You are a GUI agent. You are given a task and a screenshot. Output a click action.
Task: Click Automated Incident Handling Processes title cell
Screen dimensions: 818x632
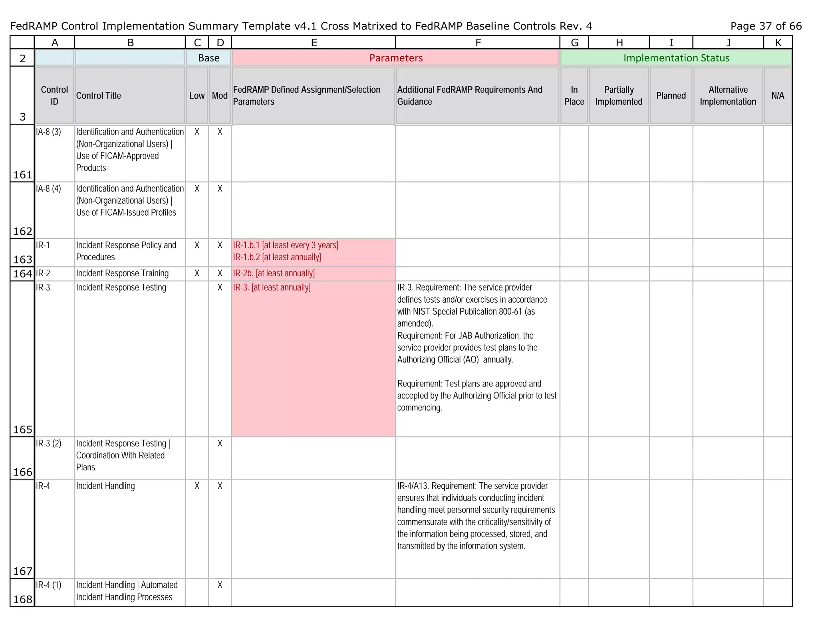(x=130, y=593)
